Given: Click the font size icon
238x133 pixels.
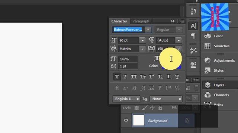Looking at the screenshot, I should (x=113, y=40).
